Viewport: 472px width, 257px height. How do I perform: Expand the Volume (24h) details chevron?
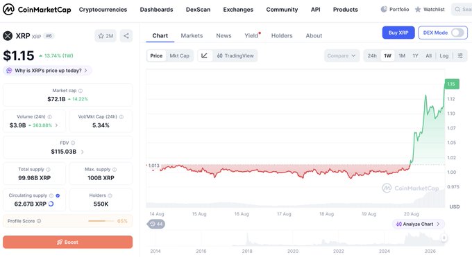56,125
